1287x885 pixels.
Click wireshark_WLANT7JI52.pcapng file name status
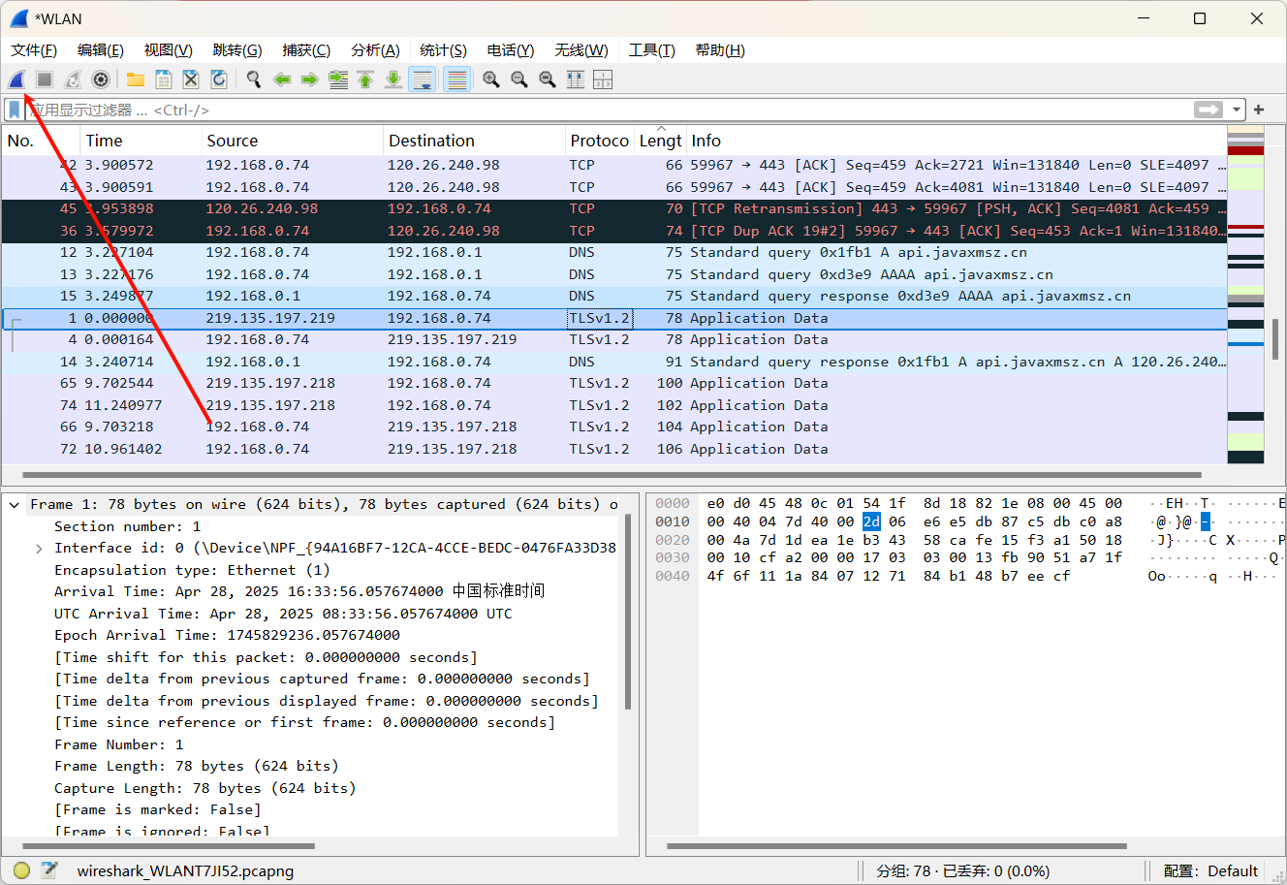[x=185, y=870]
